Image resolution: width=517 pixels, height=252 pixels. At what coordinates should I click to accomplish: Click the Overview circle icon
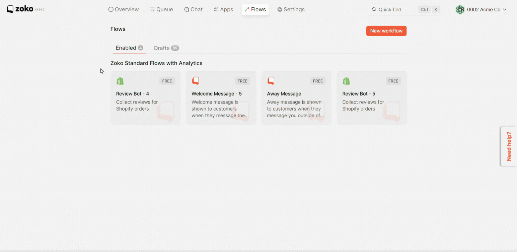(x=111, y=9)
